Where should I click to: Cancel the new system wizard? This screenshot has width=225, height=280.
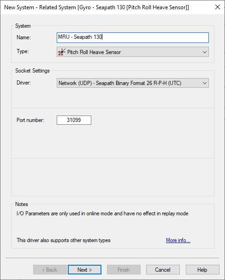coord(163,269)
